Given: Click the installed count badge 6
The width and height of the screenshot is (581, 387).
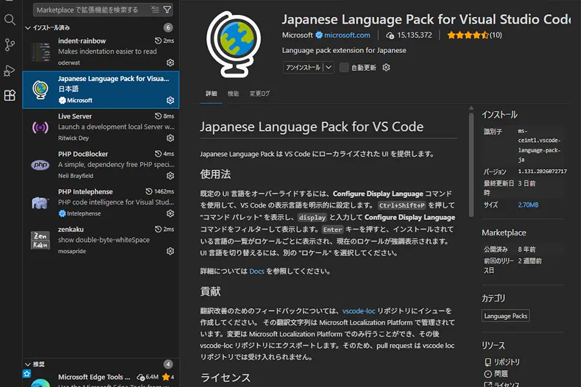Looking at the screenshot, I should tap(168, 27).
